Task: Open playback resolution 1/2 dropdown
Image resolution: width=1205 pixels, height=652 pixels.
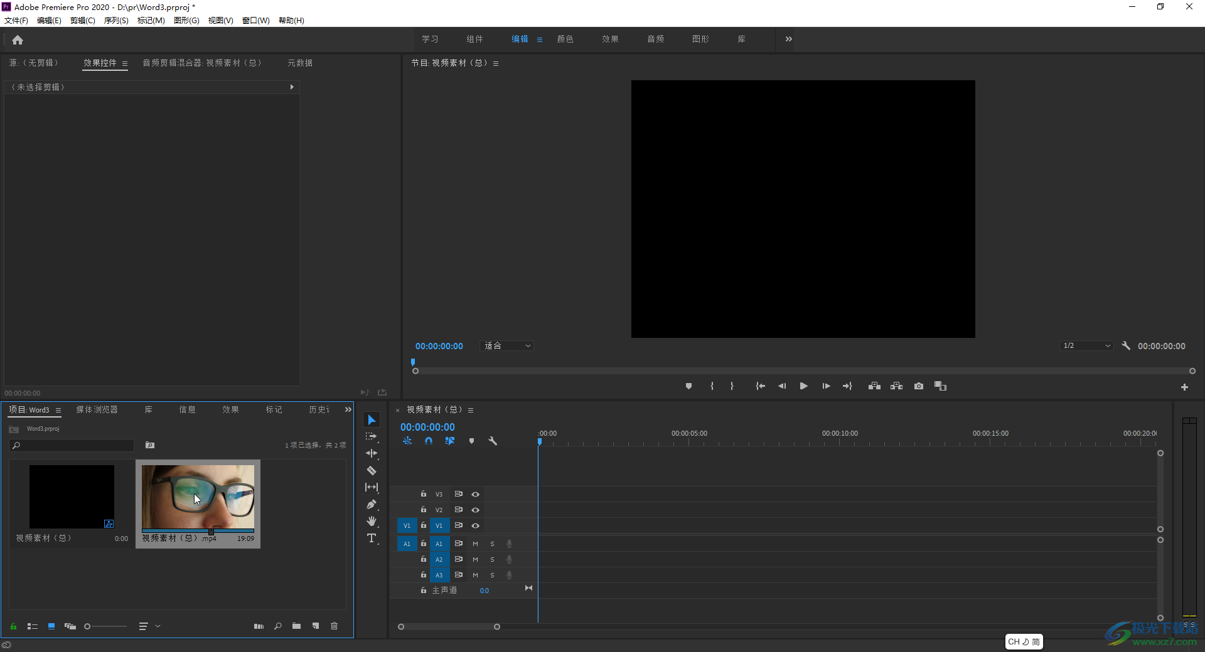Action: 1086,345
